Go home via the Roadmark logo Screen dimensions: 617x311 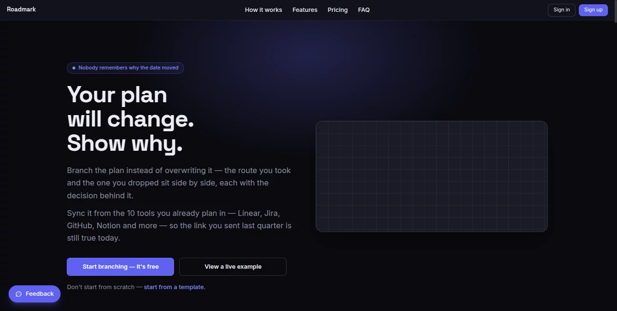click(x=21, y=10)
